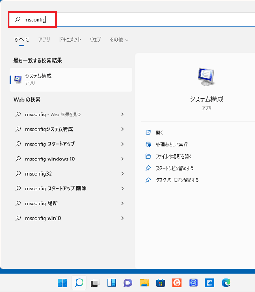Expand arrow for msconfig win10
255x292 pixels.
(x=122, y=218)
